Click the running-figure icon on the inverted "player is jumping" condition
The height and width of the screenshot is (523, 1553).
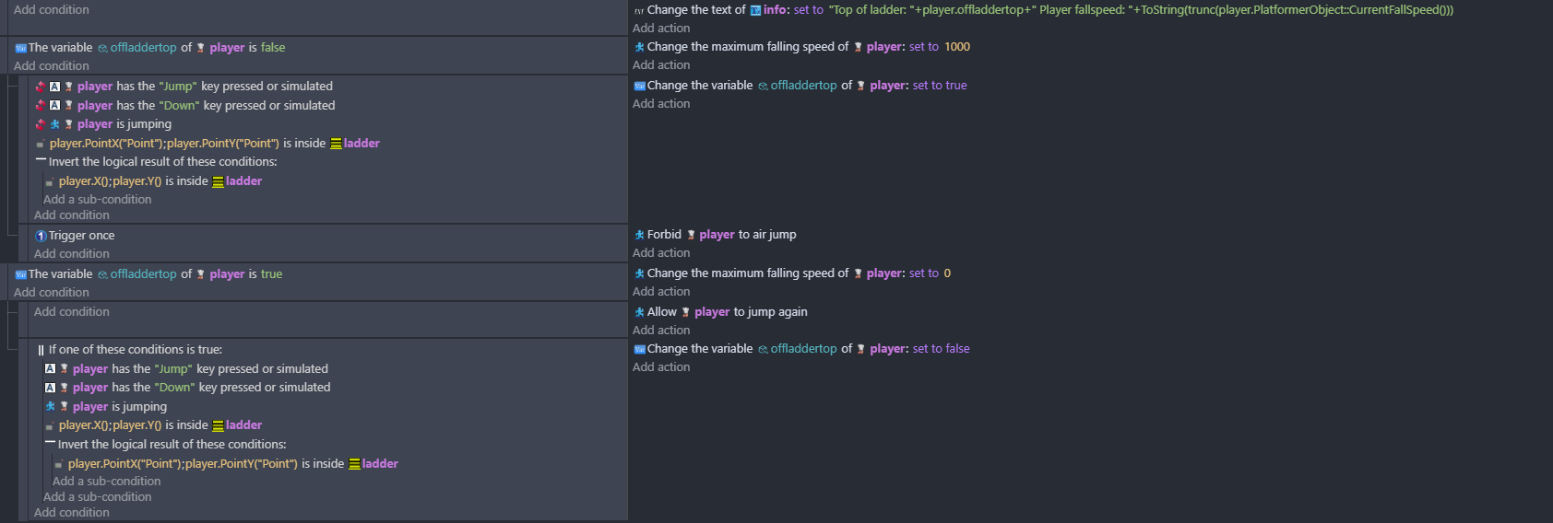click(x=54, y=124)
